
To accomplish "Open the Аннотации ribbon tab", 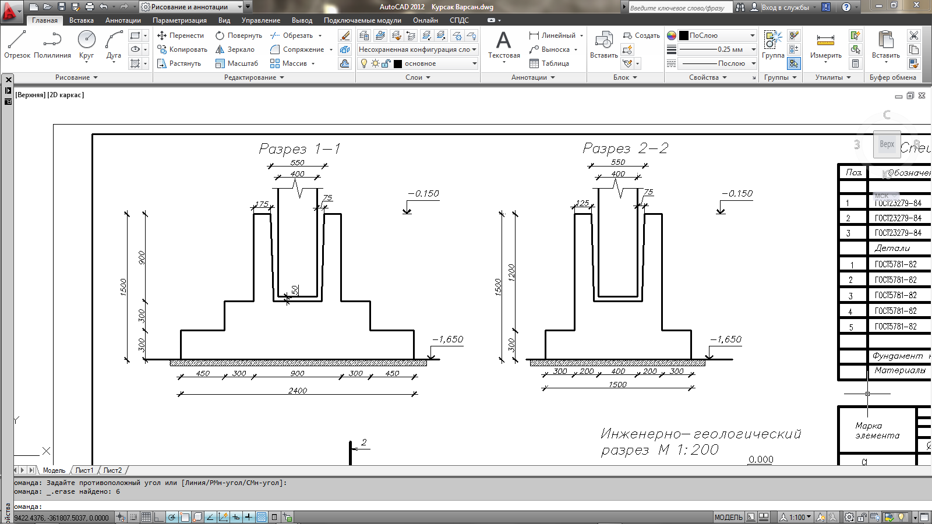I will [x=123, y=20].
